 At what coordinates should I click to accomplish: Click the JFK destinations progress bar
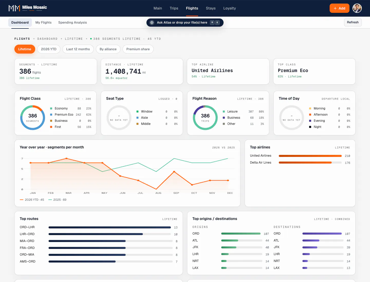coord(323,247)
